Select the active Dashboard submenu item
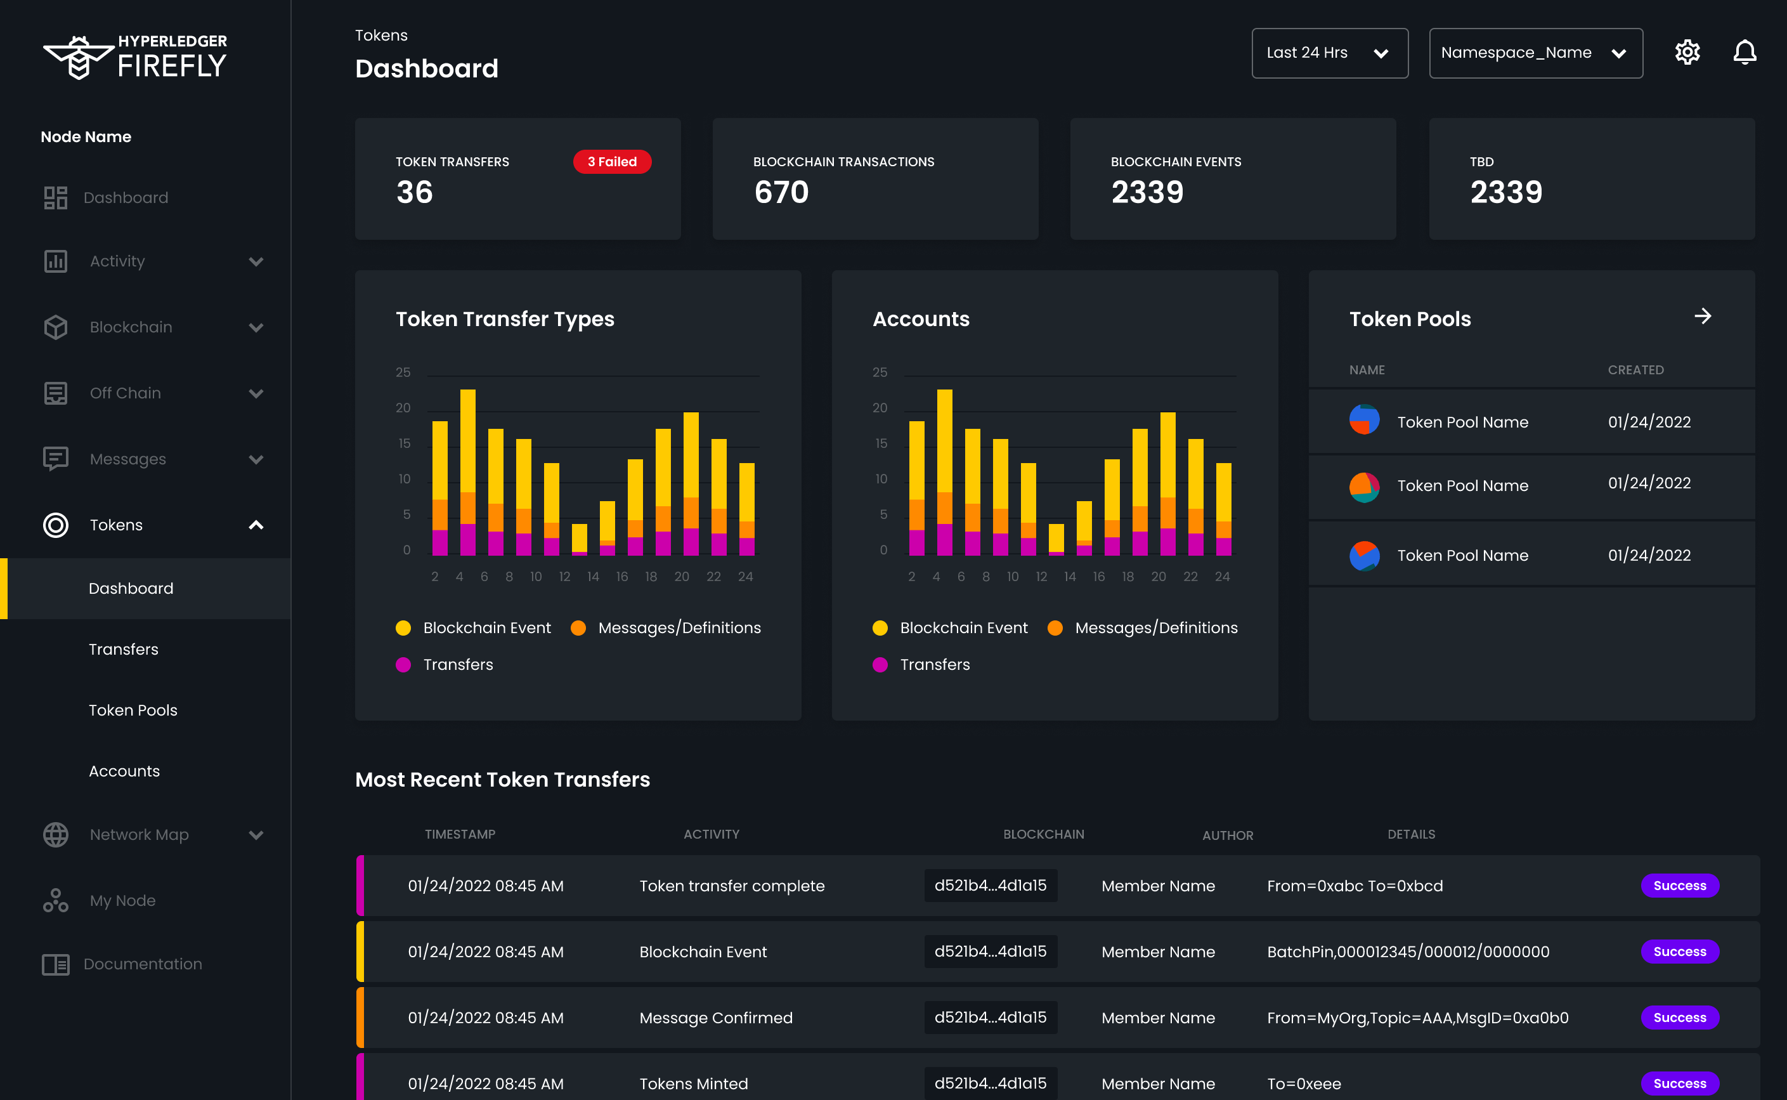 (x=145, y=589)
